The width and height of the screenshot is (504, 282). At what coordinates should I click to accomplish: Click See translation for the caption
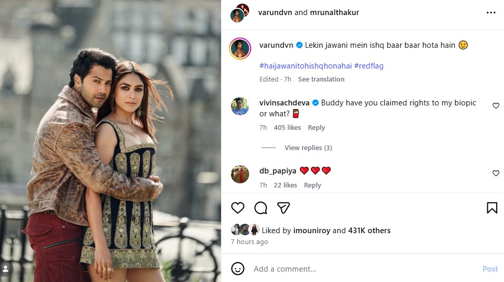[x=321, y=79]
